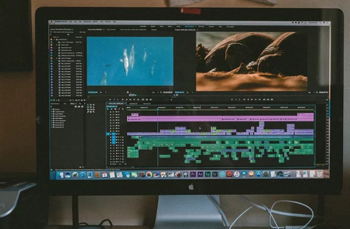Image resolution: width=350 pixels, height=229 pixels.
Task: Click Step Back One Frame in Program monitor
Action: click(x=248, y=100)
